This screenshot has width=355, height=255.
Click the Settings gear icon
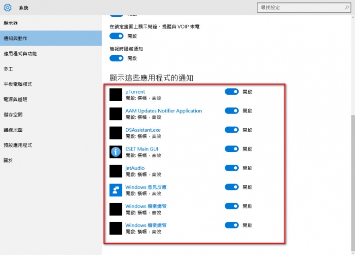click(x=7, y=8)
